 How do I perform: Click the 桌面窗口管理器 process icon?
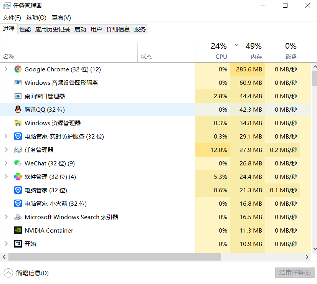click(18, 96)
